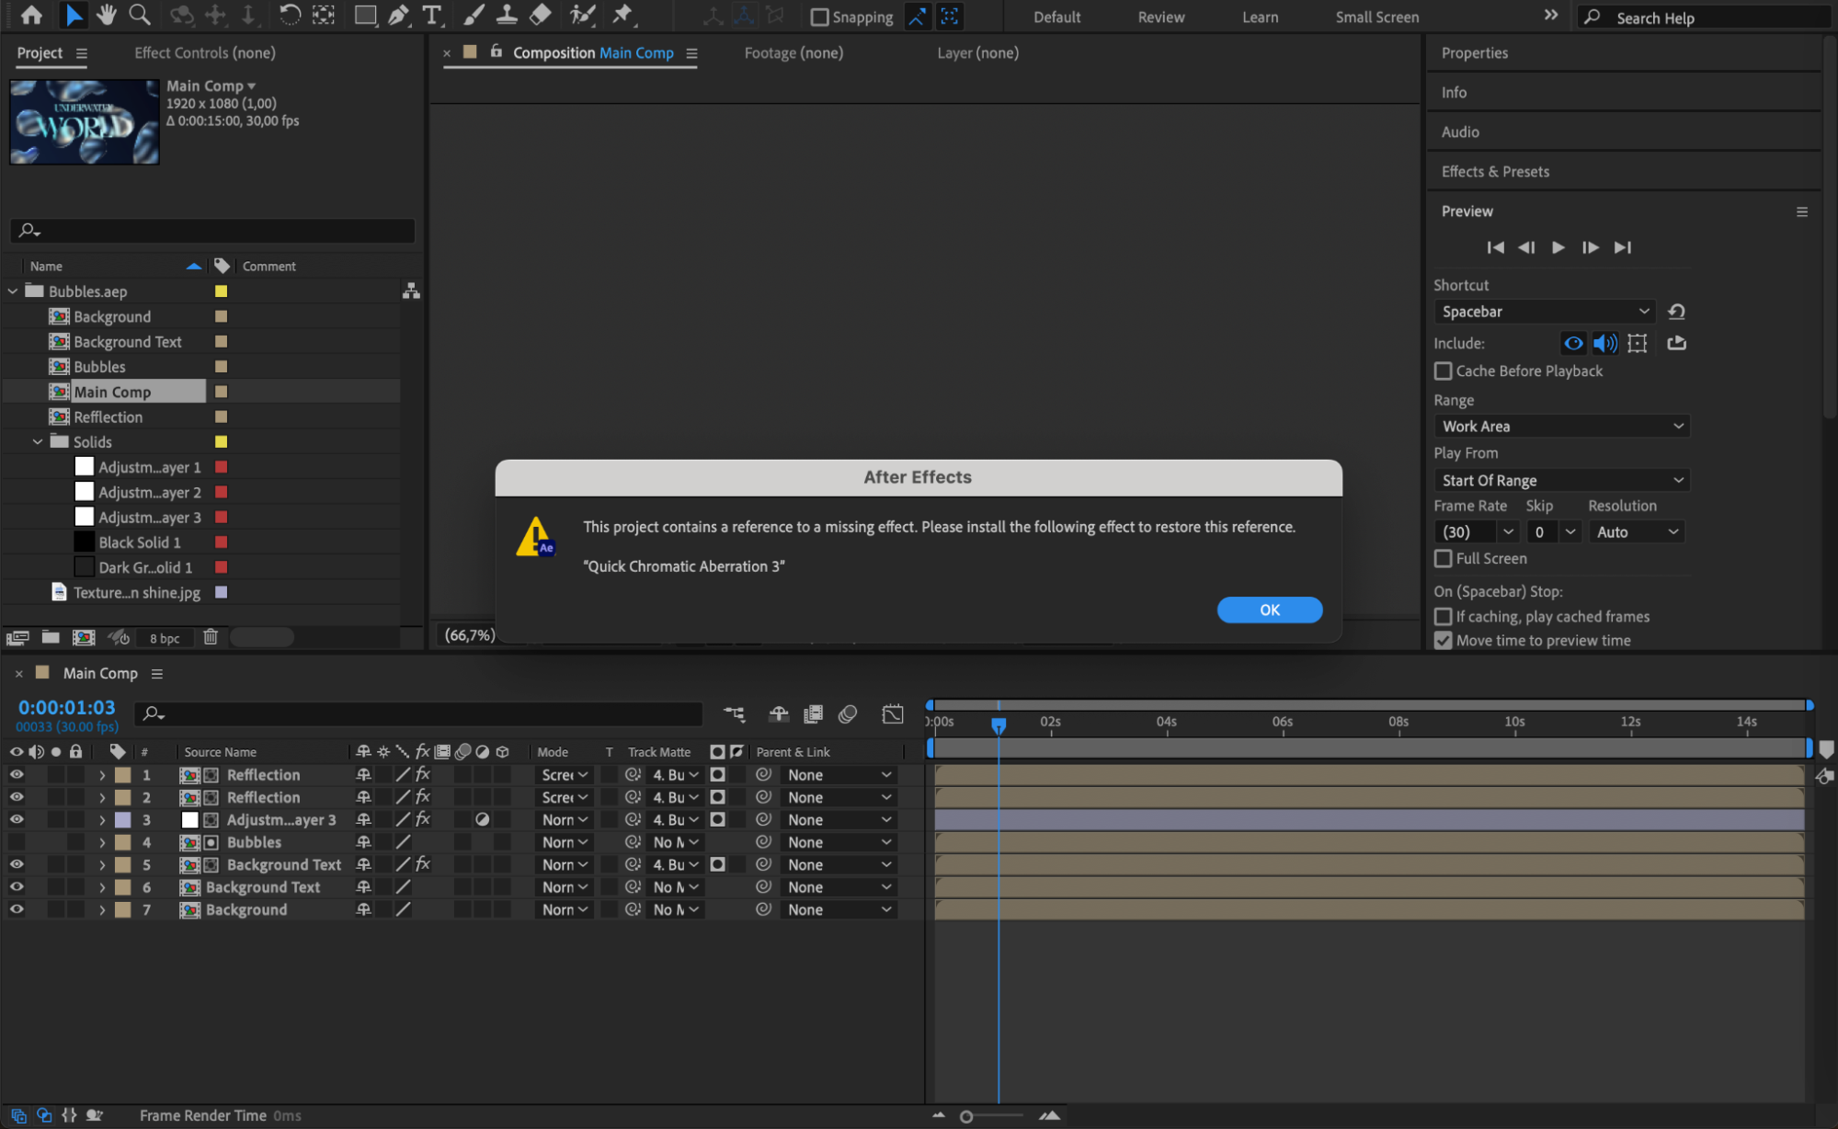Enable Full Screen checkbox
Viewport: 1838px width, 1129px height.
click(1443, 558)
